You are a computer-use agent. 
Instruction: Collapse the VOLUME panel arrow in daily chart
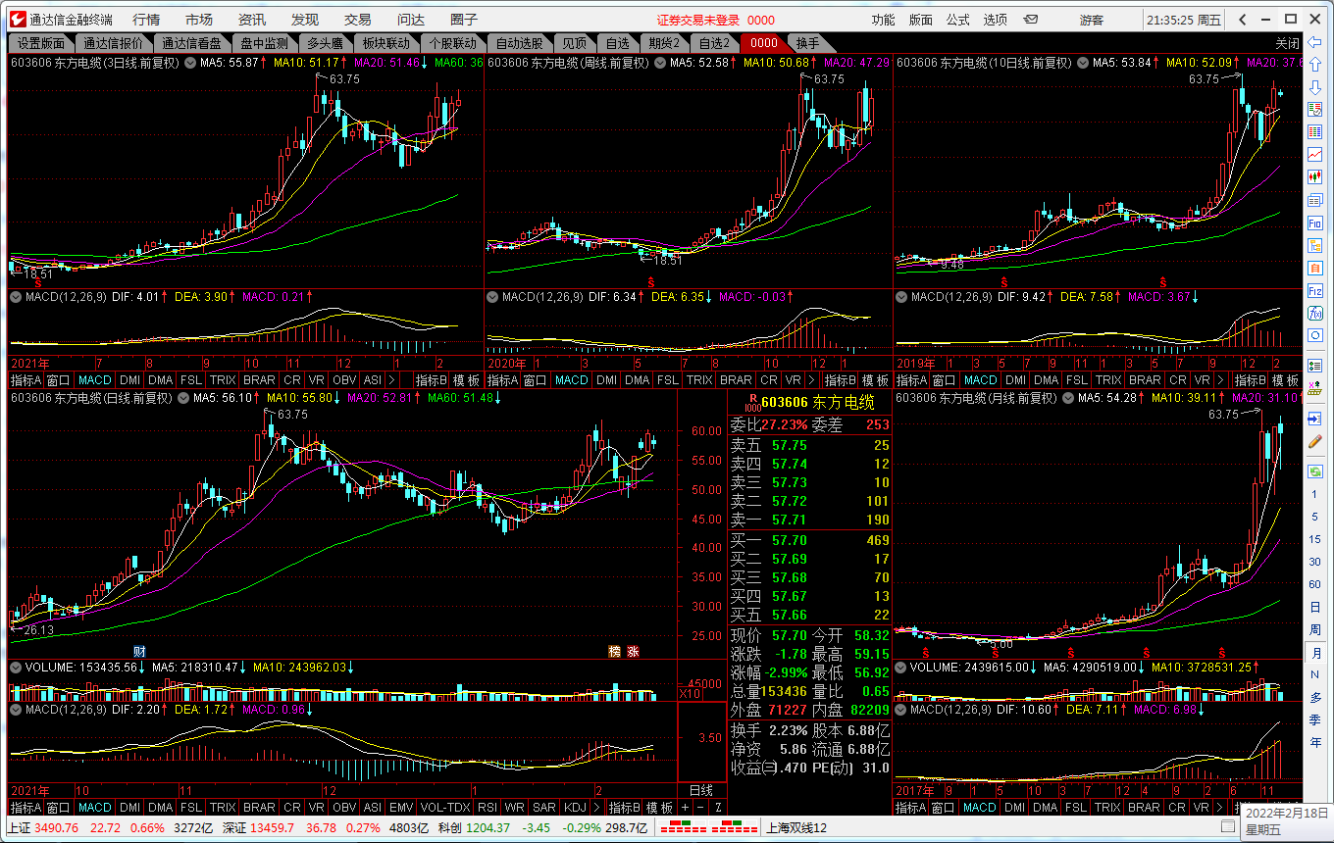[x=16, y=667]
